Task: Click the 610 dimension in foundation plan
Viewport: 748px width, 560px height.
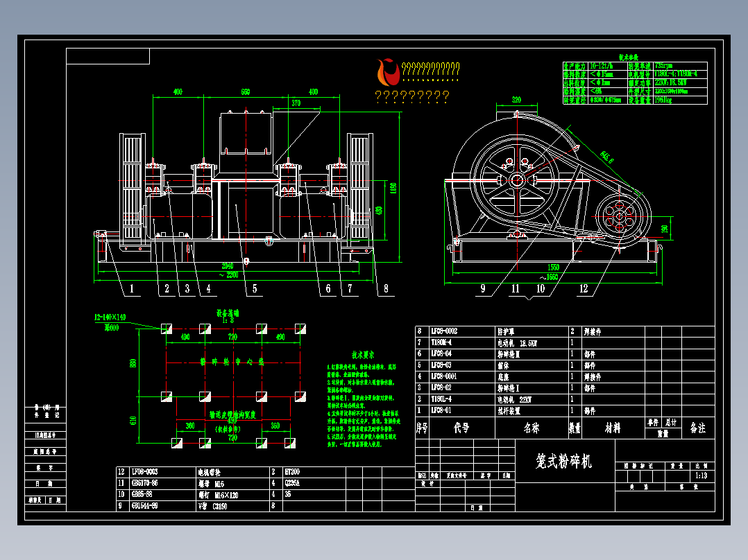Action: pos(133,421)
